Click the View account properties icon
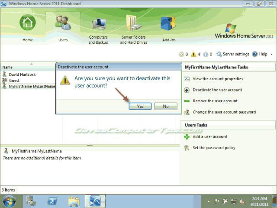 187,79
